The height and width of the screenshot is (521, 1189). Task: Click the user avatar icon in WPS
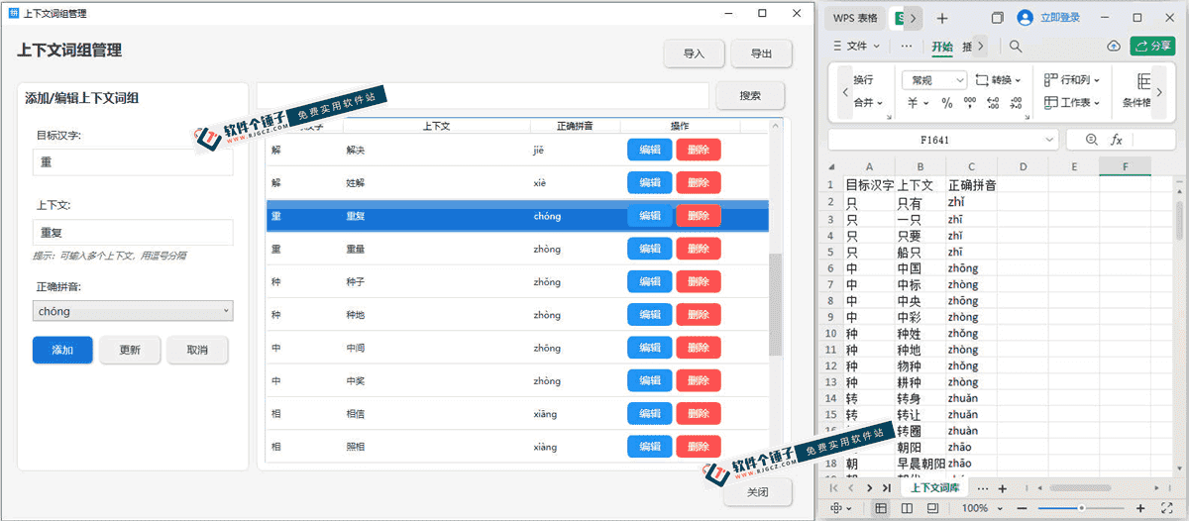click(1025, 17)
